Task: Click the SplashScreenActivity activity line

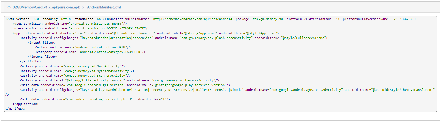Action: point(174,38)
